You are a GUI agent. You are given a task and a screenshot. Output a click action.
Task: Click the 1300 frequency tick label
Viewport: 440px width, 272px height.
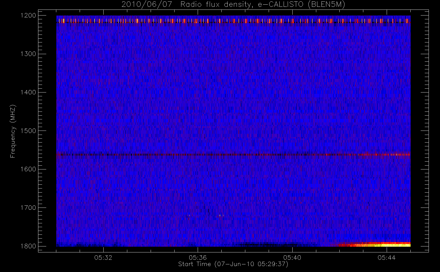tap(28, 54)
